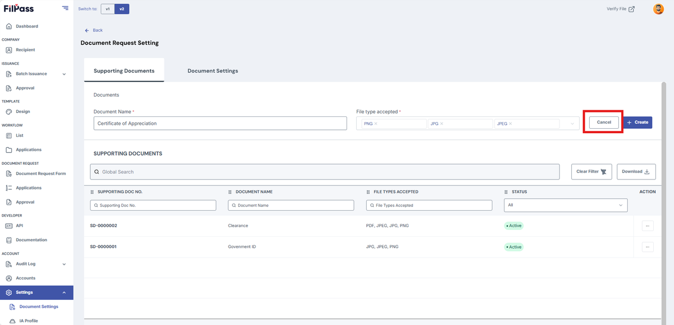Focus the File Types Accepted filter field

pos(429,205)
